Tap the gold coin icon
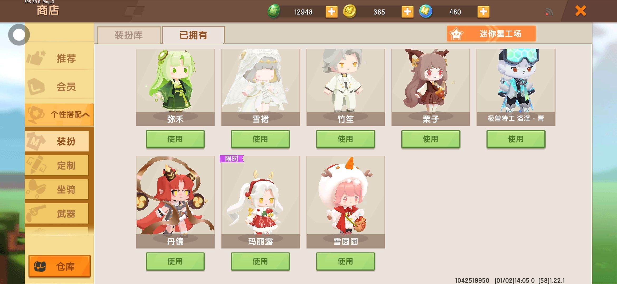 [x=350, y=12]
